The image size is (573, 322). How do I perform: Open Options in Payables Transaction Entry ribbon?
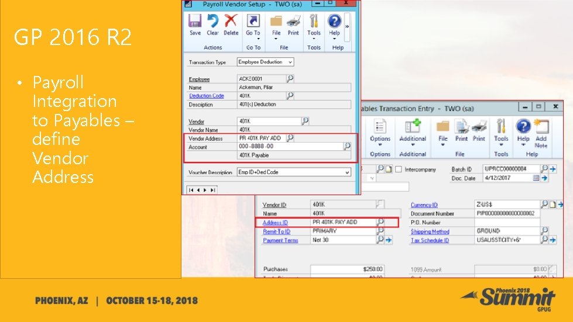tap(380, 132)
